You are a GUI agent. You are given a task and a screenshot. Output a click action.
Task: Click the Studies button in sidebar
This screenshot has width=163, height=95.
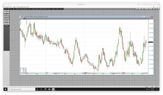pyautogui.click(x=7, y=22)
